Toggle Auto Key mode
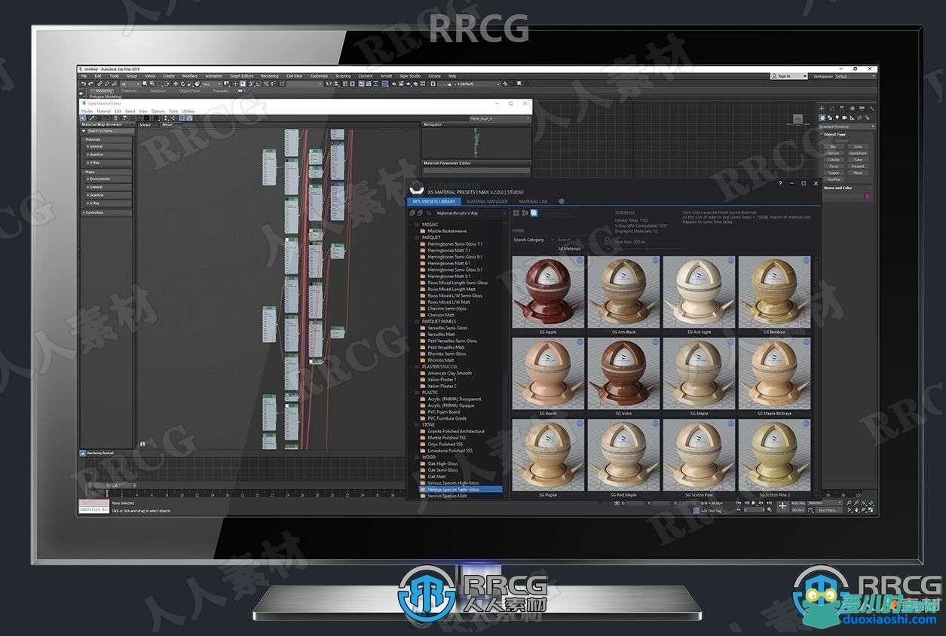This screenshot has height=636, width=946. (x=798, y=503)
